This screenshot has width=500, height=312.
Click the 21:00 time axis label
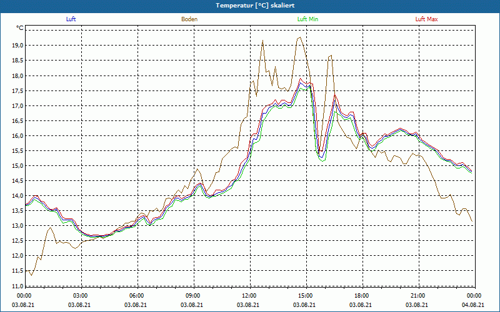tap(417, 296)
